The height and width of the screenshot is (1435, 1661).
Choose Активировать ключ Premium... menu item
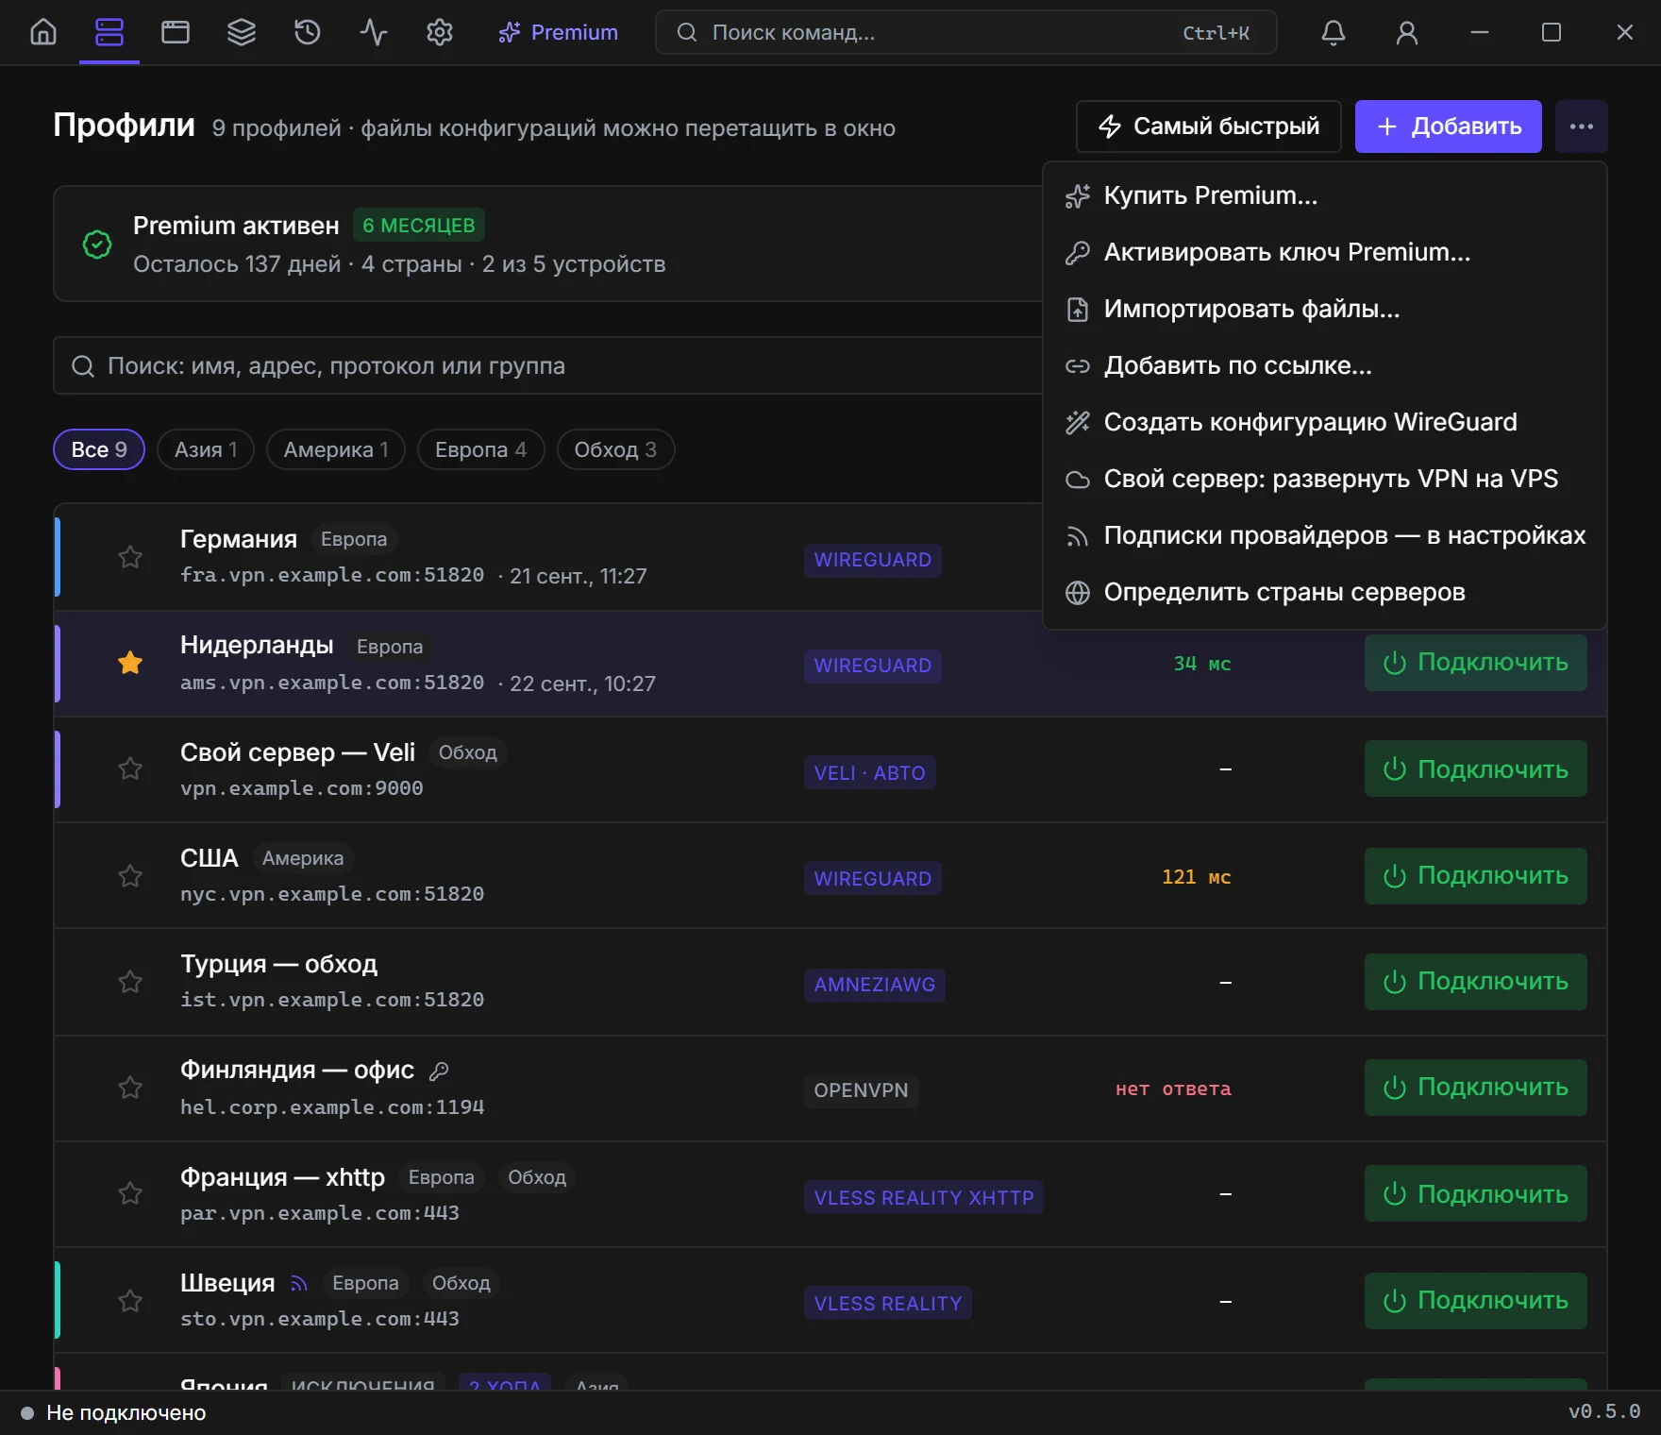tap(1325, 252)
